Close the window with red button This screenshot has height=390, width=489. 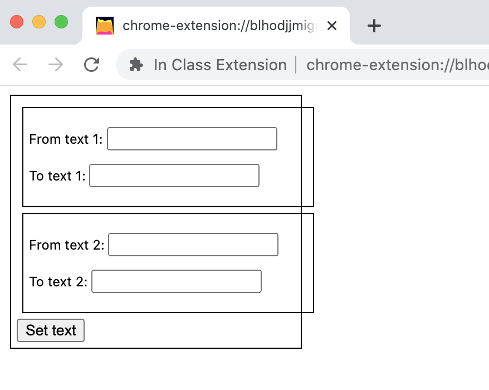tap(17, 22)
